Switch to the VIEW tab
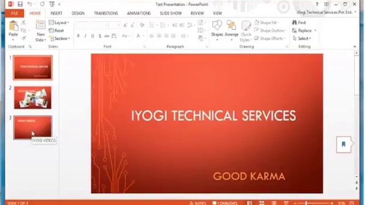This screenshot has width=365, height=205. pos(217,13)
